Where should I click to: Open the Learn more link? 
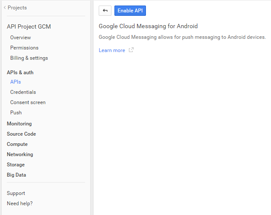tap(112, 50)
